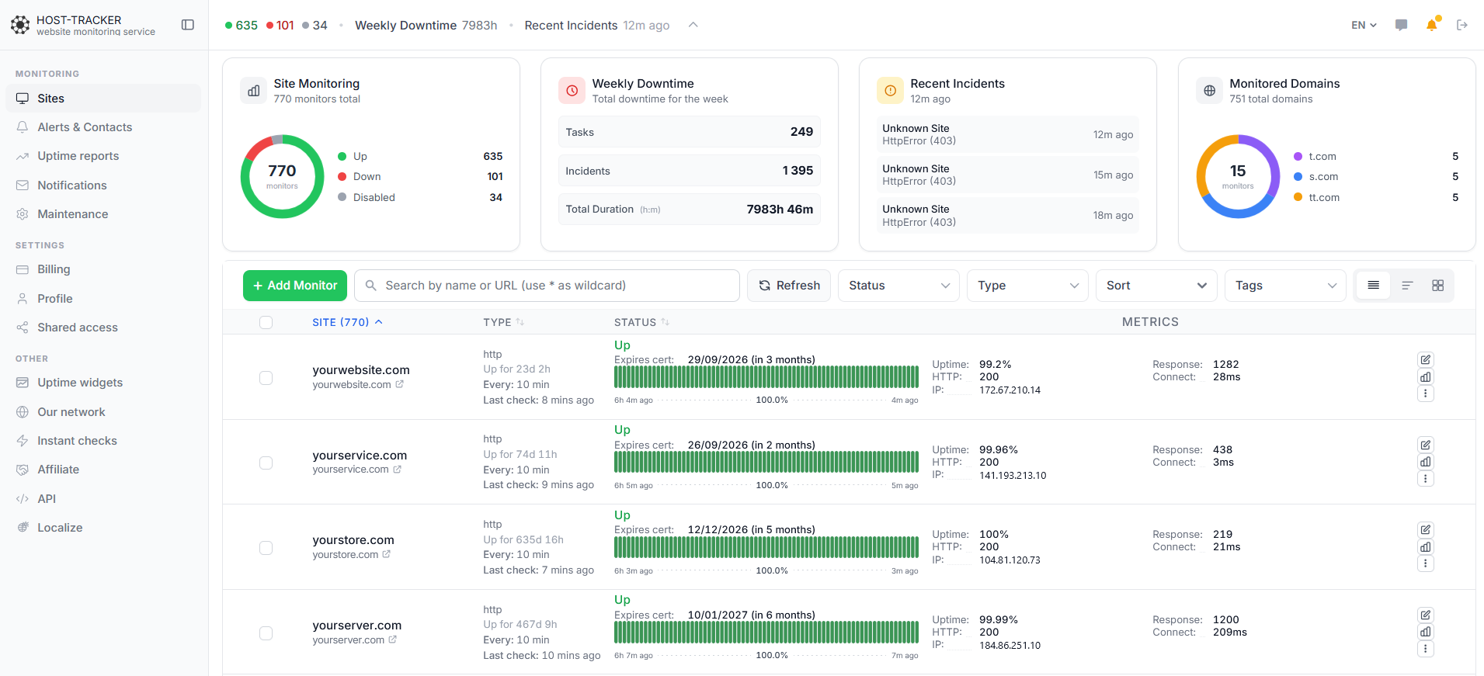1484x676 pixels.
Task: Click the 770 monitors donut chart
Action: click(282, 176)
